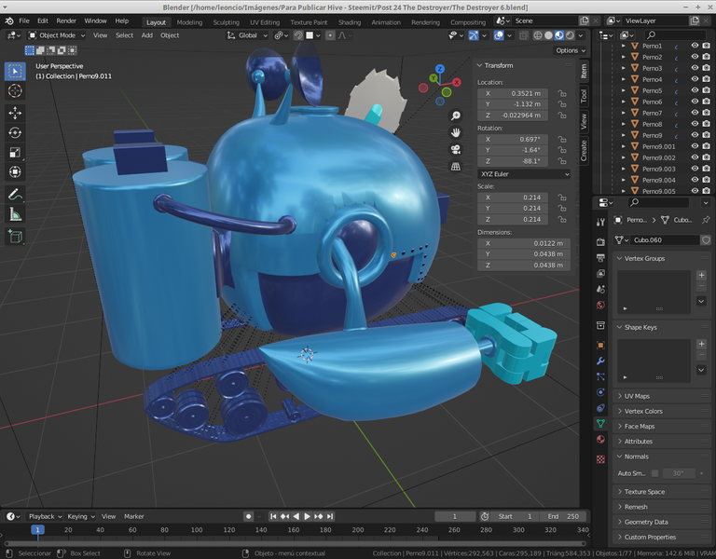Image resolution: width=716 pixels, height=559 pixels.
Task: Toggle rotation Z lock icon
Action: coord(562,161)
